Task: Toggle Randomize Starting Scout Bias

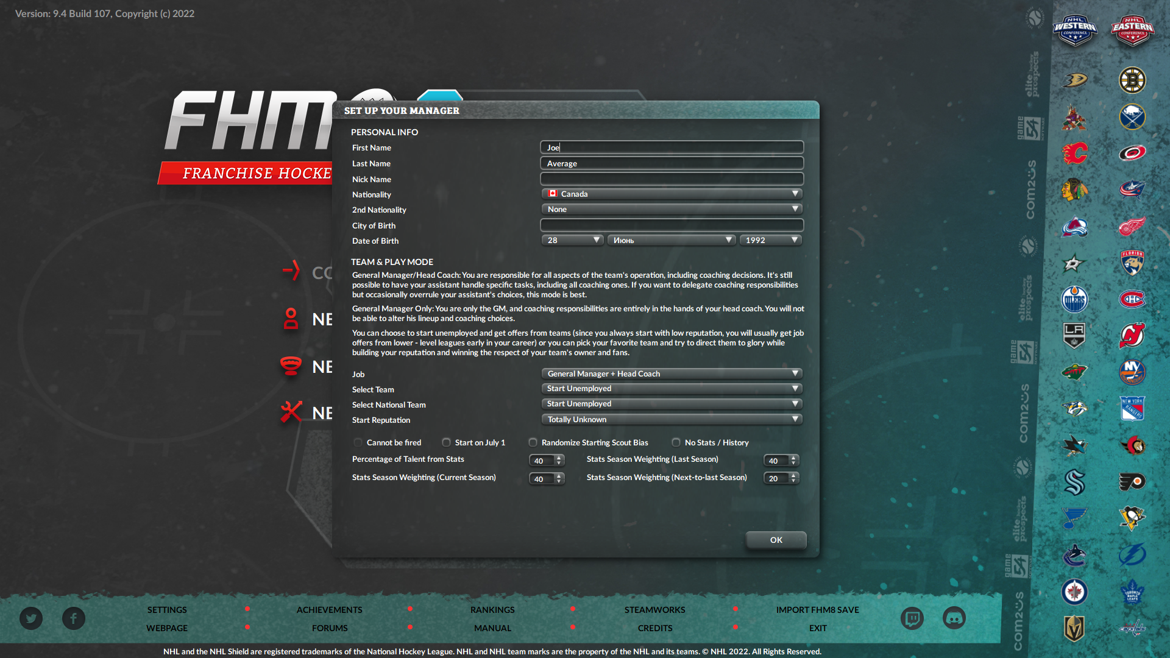Action: pyautogui.click(x=533, y=443)
